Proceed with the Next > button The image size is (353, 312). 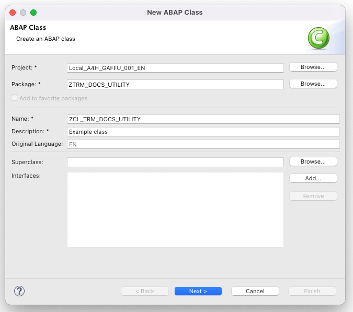tap(198, 291)
